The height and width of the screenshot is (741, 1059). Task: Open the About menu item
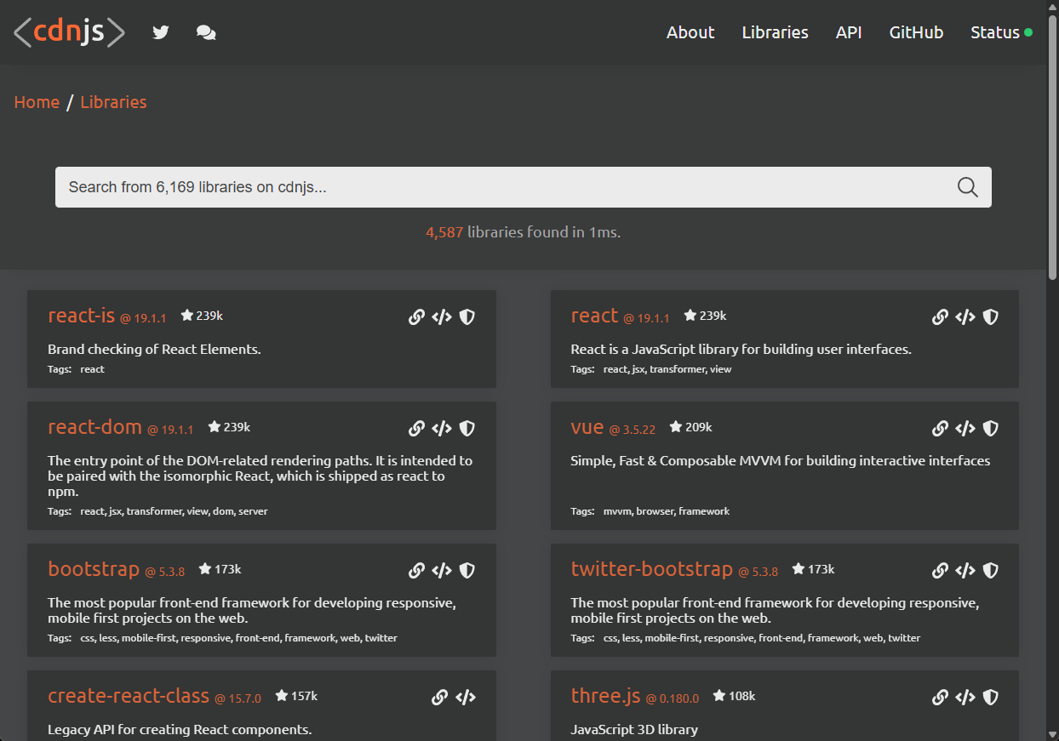tap(690, 32)
